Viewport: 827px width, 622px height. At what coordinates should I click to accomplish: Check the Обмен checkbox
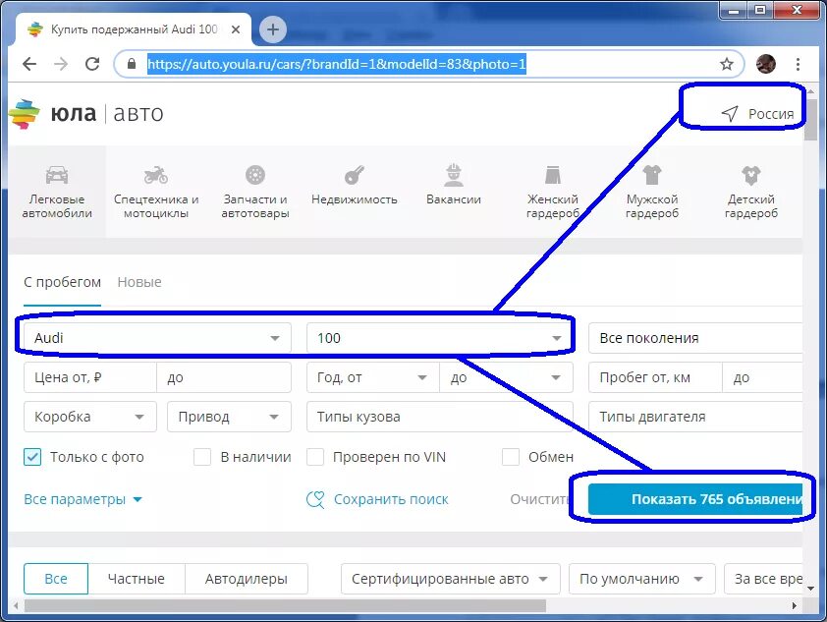[x=511, y=457]
